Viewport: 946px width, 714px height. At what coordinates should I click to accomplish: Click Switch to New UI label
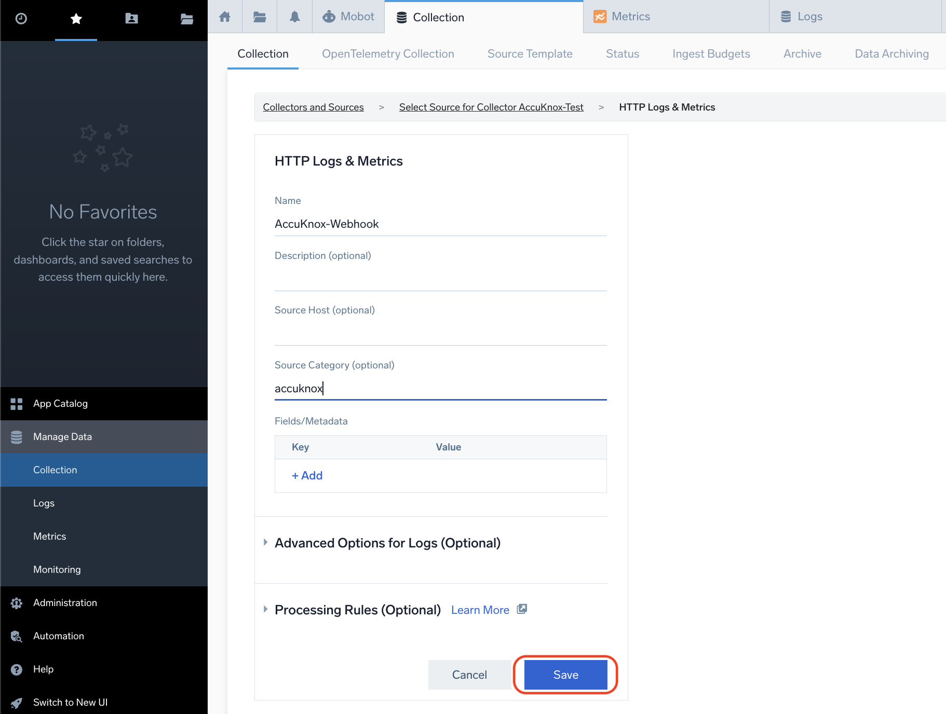[x=71, y=703]
